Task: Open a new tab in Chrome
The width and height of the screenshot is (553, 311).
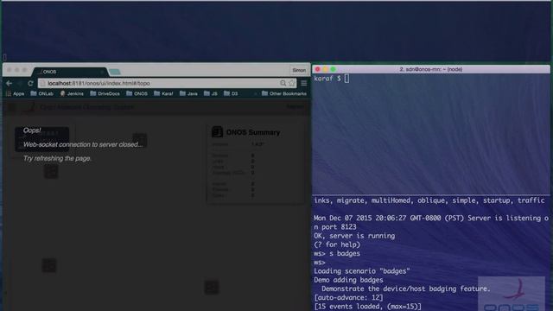Action: 115,72
